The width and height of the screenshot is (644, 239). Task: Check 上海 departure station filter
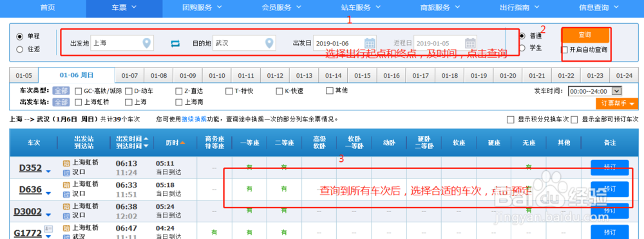[129, 102]
